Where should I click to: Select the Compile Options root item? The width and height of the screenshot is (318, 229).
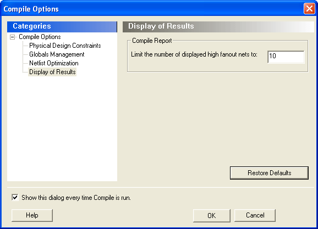40,37
